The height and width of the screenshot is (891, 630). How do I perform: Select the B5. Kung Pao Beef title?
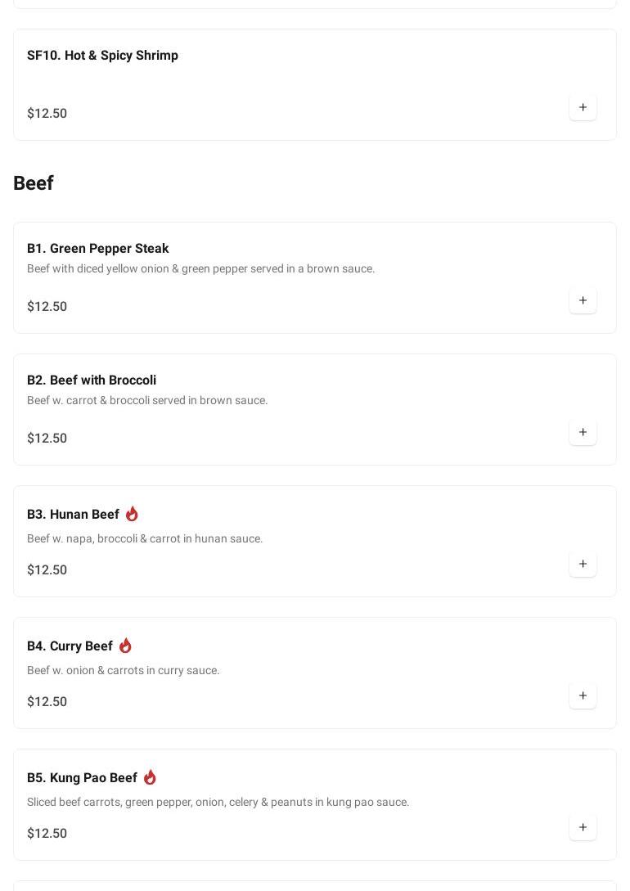point(82,778)
